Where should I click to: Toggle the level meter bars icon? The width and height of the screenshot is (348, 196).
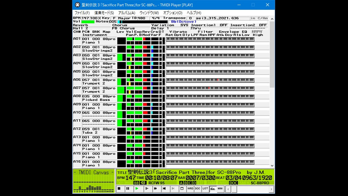pos(213,189)
